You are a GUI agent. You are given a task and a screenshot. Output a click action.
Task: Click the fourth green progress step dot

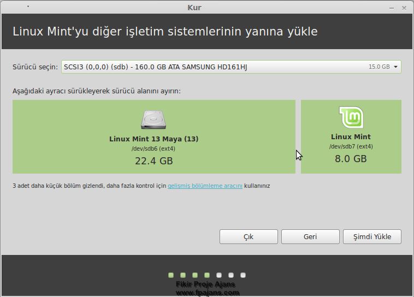click(207, 275)
